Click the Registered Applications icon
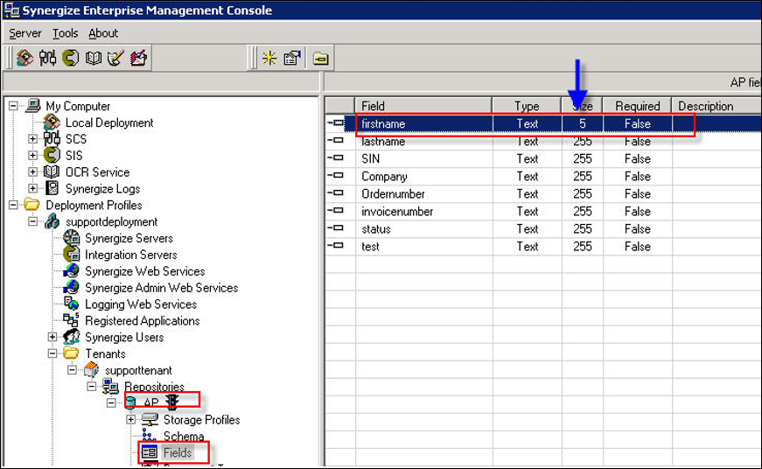The image size is (762, 469). [72, 319]
